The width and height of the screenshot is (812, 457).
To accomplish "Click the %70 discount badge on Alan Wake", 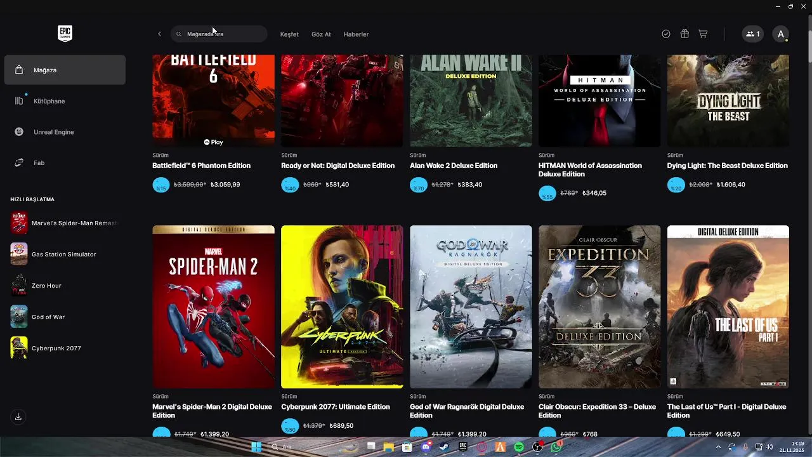I will 419,185.
